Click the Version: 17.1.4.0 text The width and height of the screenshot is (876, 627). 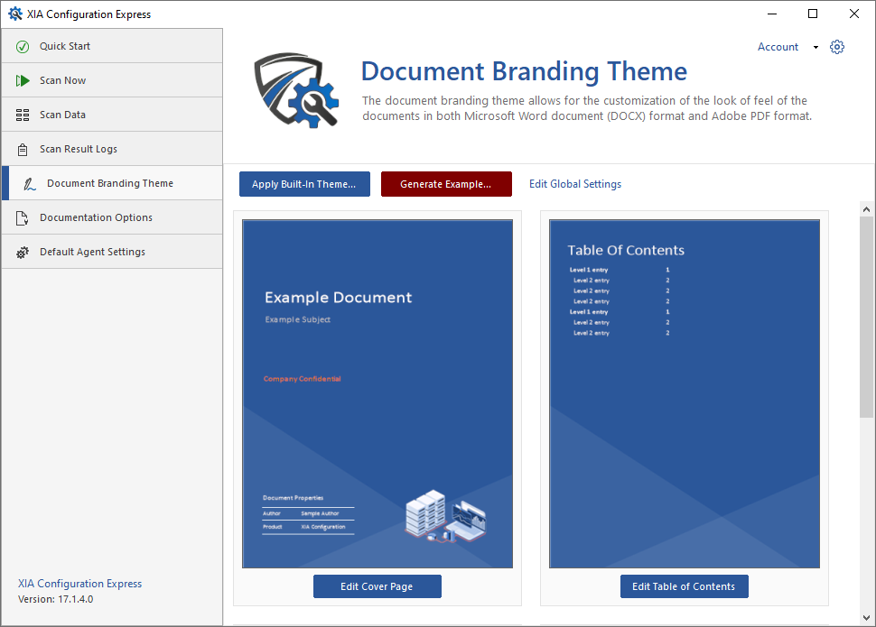55,599
